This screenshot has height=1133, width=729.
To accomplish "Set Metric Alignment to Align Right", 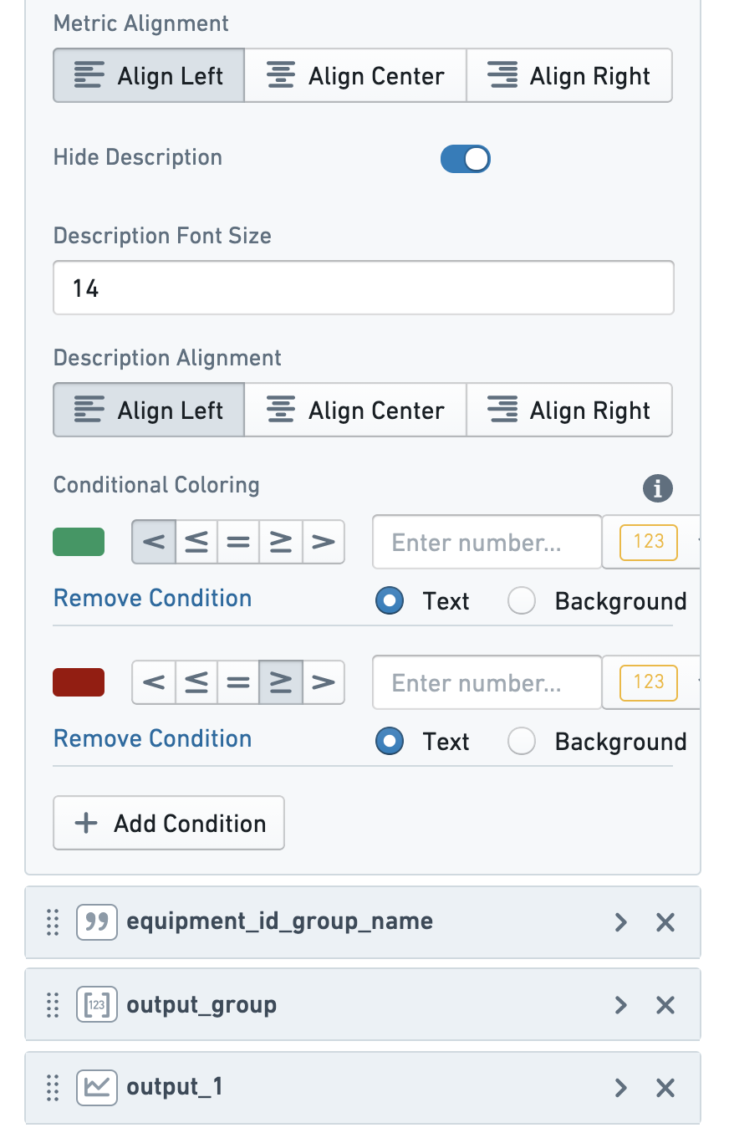I will click(569, 76).
